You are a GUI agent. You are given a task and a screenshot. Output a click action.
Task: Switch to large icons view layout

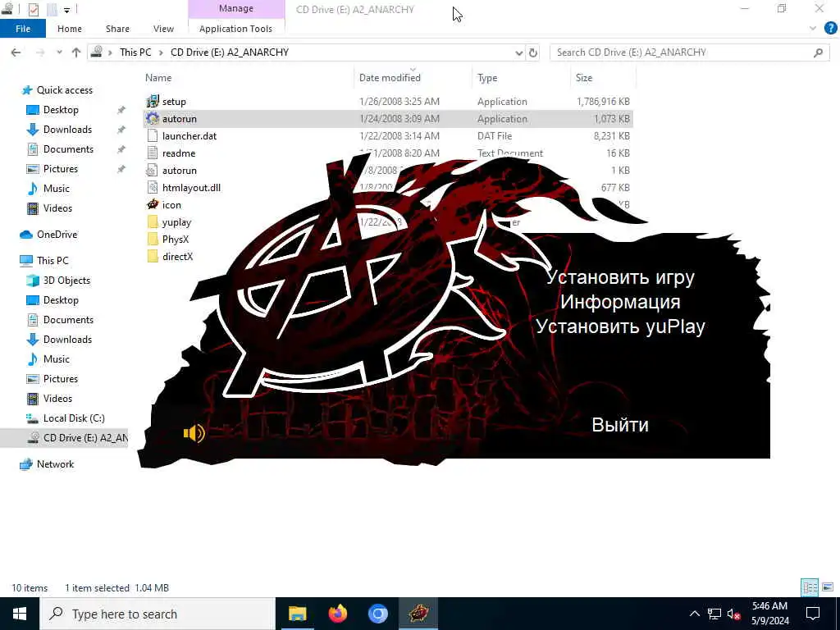click(x=828, y=587)
